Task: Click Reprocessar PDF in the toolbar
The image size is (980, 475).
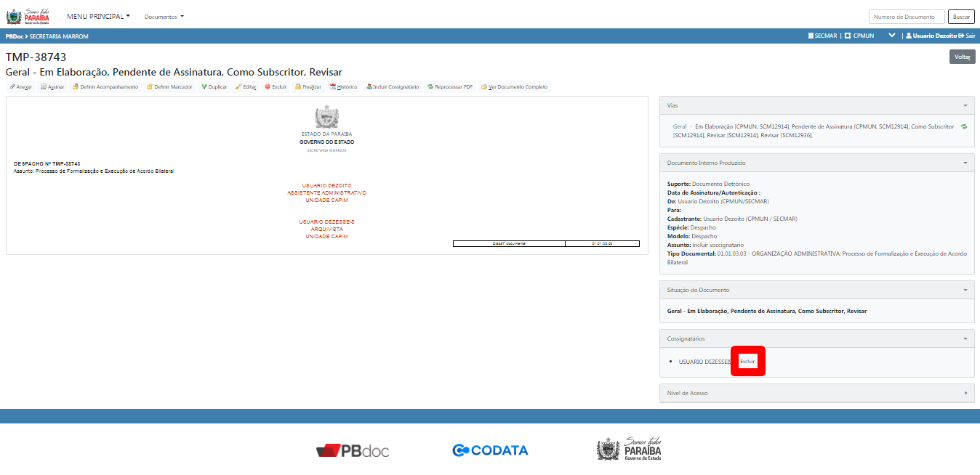Action: click(450, 87)
